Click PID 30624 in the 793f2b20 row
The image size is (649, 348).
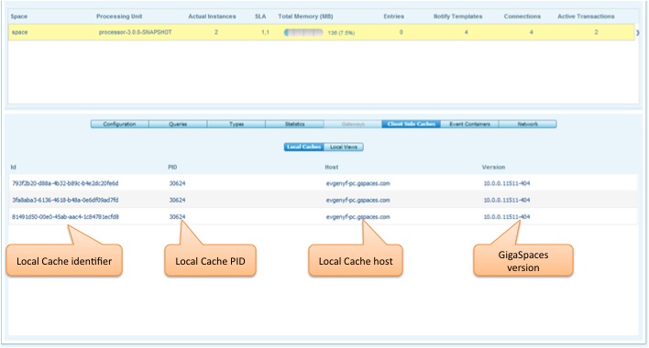177,183
